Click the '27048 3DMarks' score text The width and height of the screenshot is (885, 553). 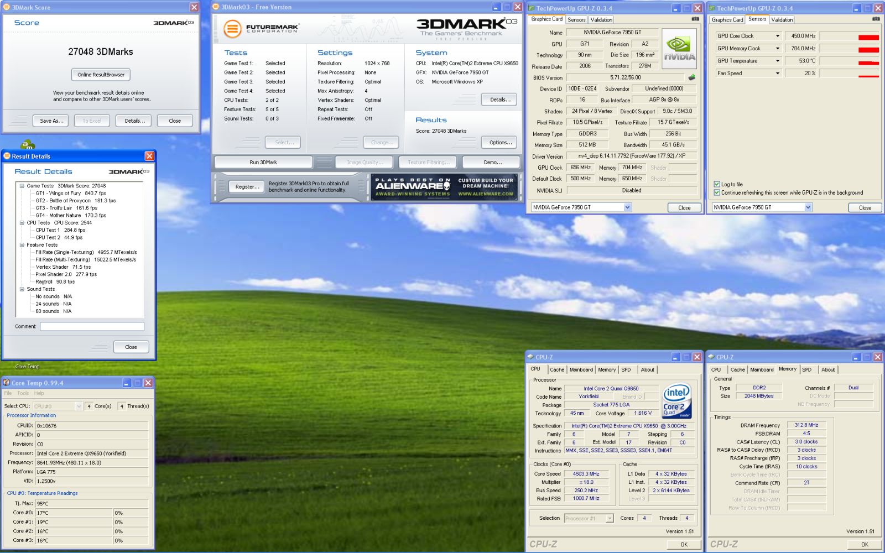[101, 51]
